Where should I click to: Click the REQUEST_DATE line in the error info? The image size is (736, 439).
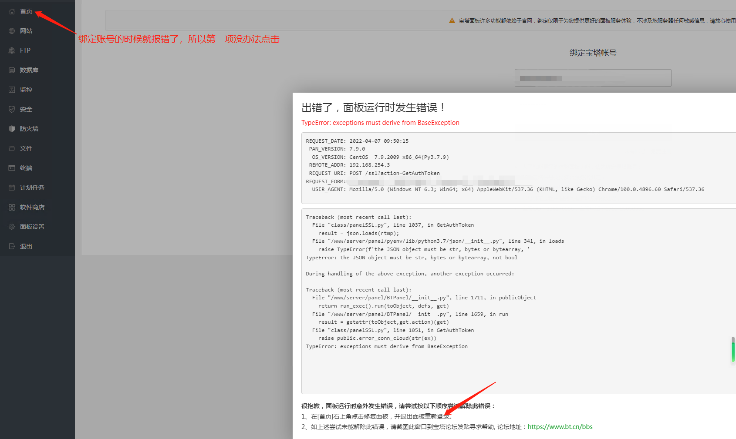357,141
